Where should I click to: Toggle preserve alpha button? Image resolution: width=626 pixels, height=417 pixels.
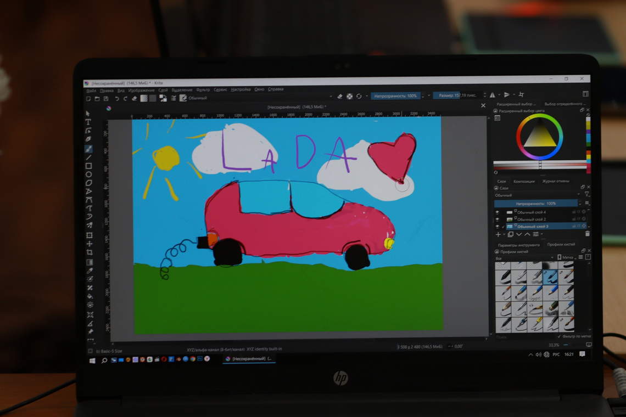pyautogui.click(x=349, y=96)
